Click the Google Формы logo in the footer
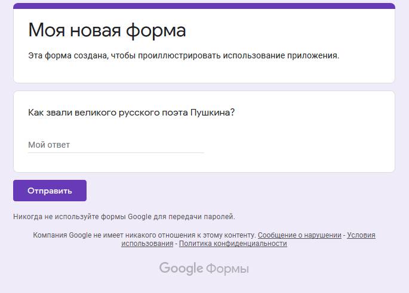The height and width of the screenshot is (293, 409). [x=204, y=269]
